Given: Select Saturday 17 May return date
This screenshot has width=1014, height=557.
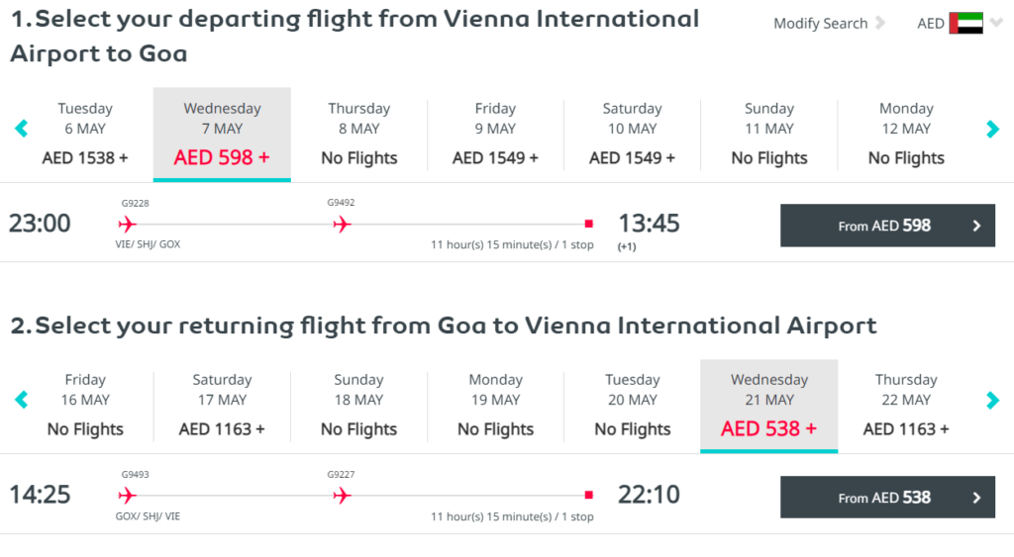Looking at the screenshot, I should pos(222,406).
